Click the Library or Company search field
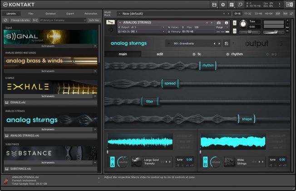The image size is (296, 191). coord(63,20)
